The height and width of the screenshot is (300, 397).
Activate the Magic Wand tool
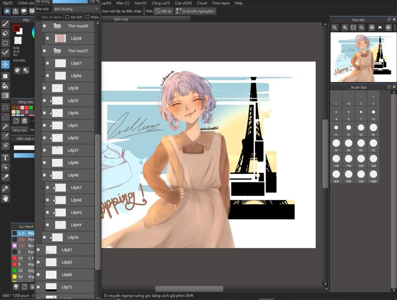[x=5, y=126]
